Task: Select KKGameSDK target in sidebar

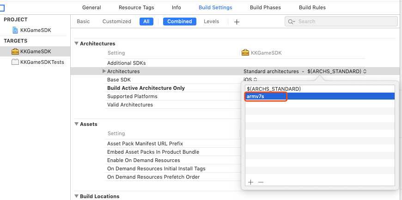Action: click(35, 51)
